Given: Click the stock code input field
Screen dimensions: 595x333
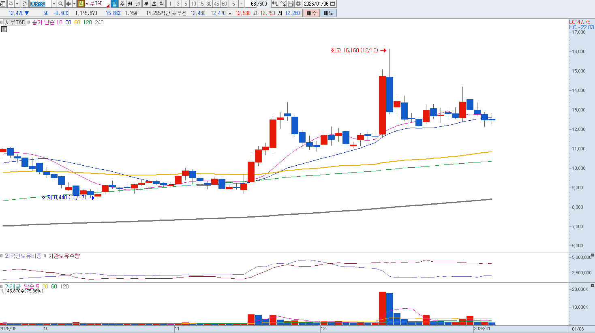Looking at the screenshot, I should 41,4.
